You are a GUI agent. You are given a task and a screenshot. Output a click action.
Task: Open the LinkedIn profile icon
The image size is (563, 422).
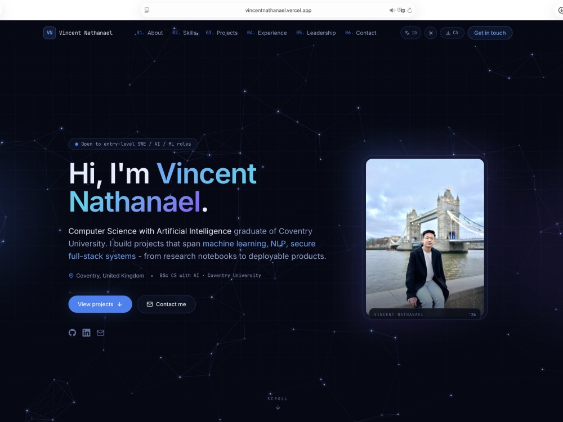[x=87, y=333]
